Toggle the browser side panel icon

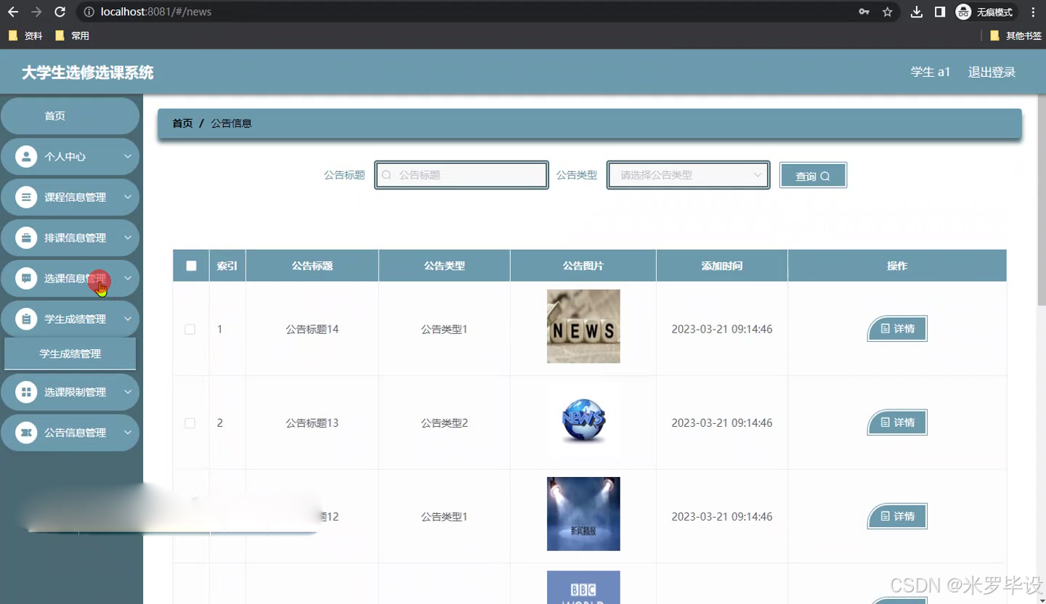pyautogui.click(x=940, y=12)
